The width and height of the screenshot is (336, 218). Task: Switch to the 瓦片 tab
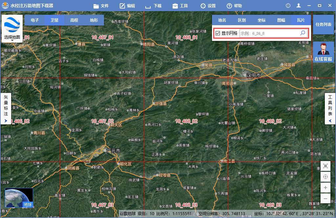(301, 20)
